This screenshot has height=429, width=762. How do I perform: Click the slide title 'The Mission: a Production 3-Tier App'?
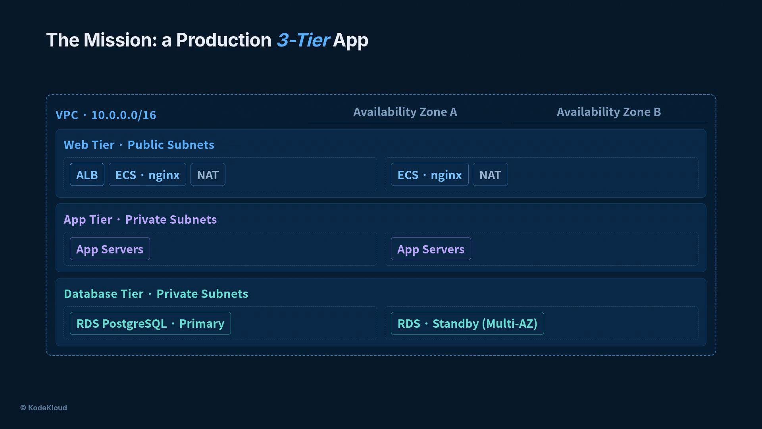pyautogui.click(x=207, y=40)
